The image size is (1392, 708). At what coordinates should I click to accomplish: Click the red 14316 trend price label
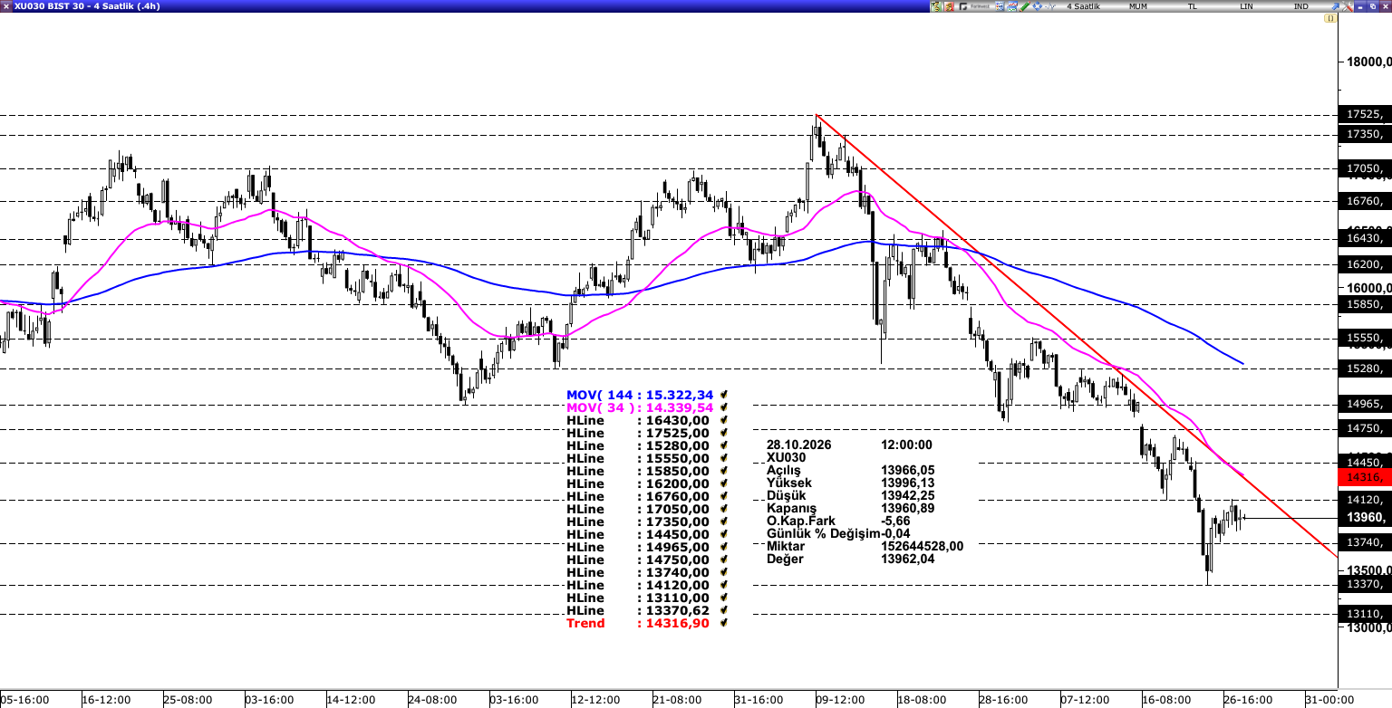click(1365, 477)
